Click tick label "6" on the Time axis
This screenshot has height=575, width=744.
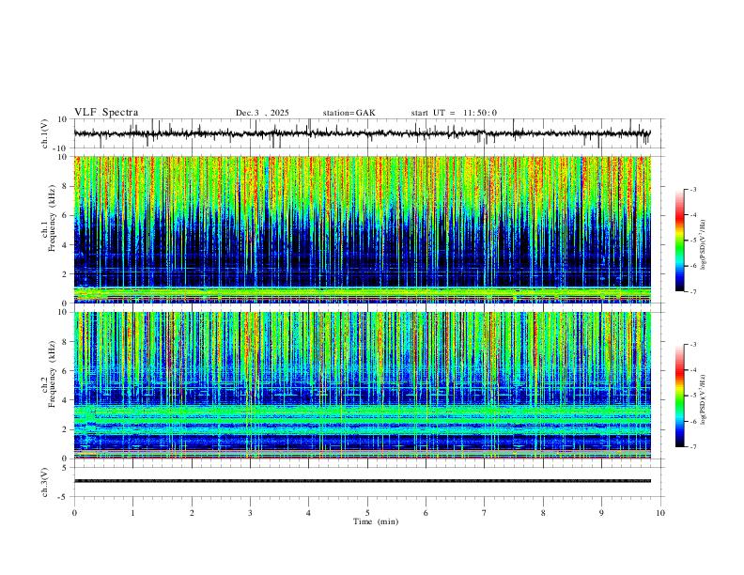(x=426, y=513)
